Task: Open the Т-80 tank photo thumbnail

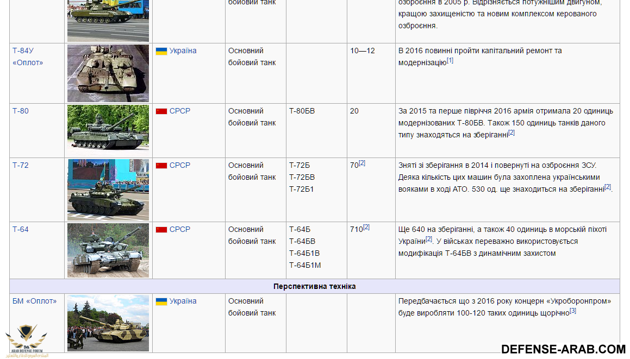Action: coord(108,128)
